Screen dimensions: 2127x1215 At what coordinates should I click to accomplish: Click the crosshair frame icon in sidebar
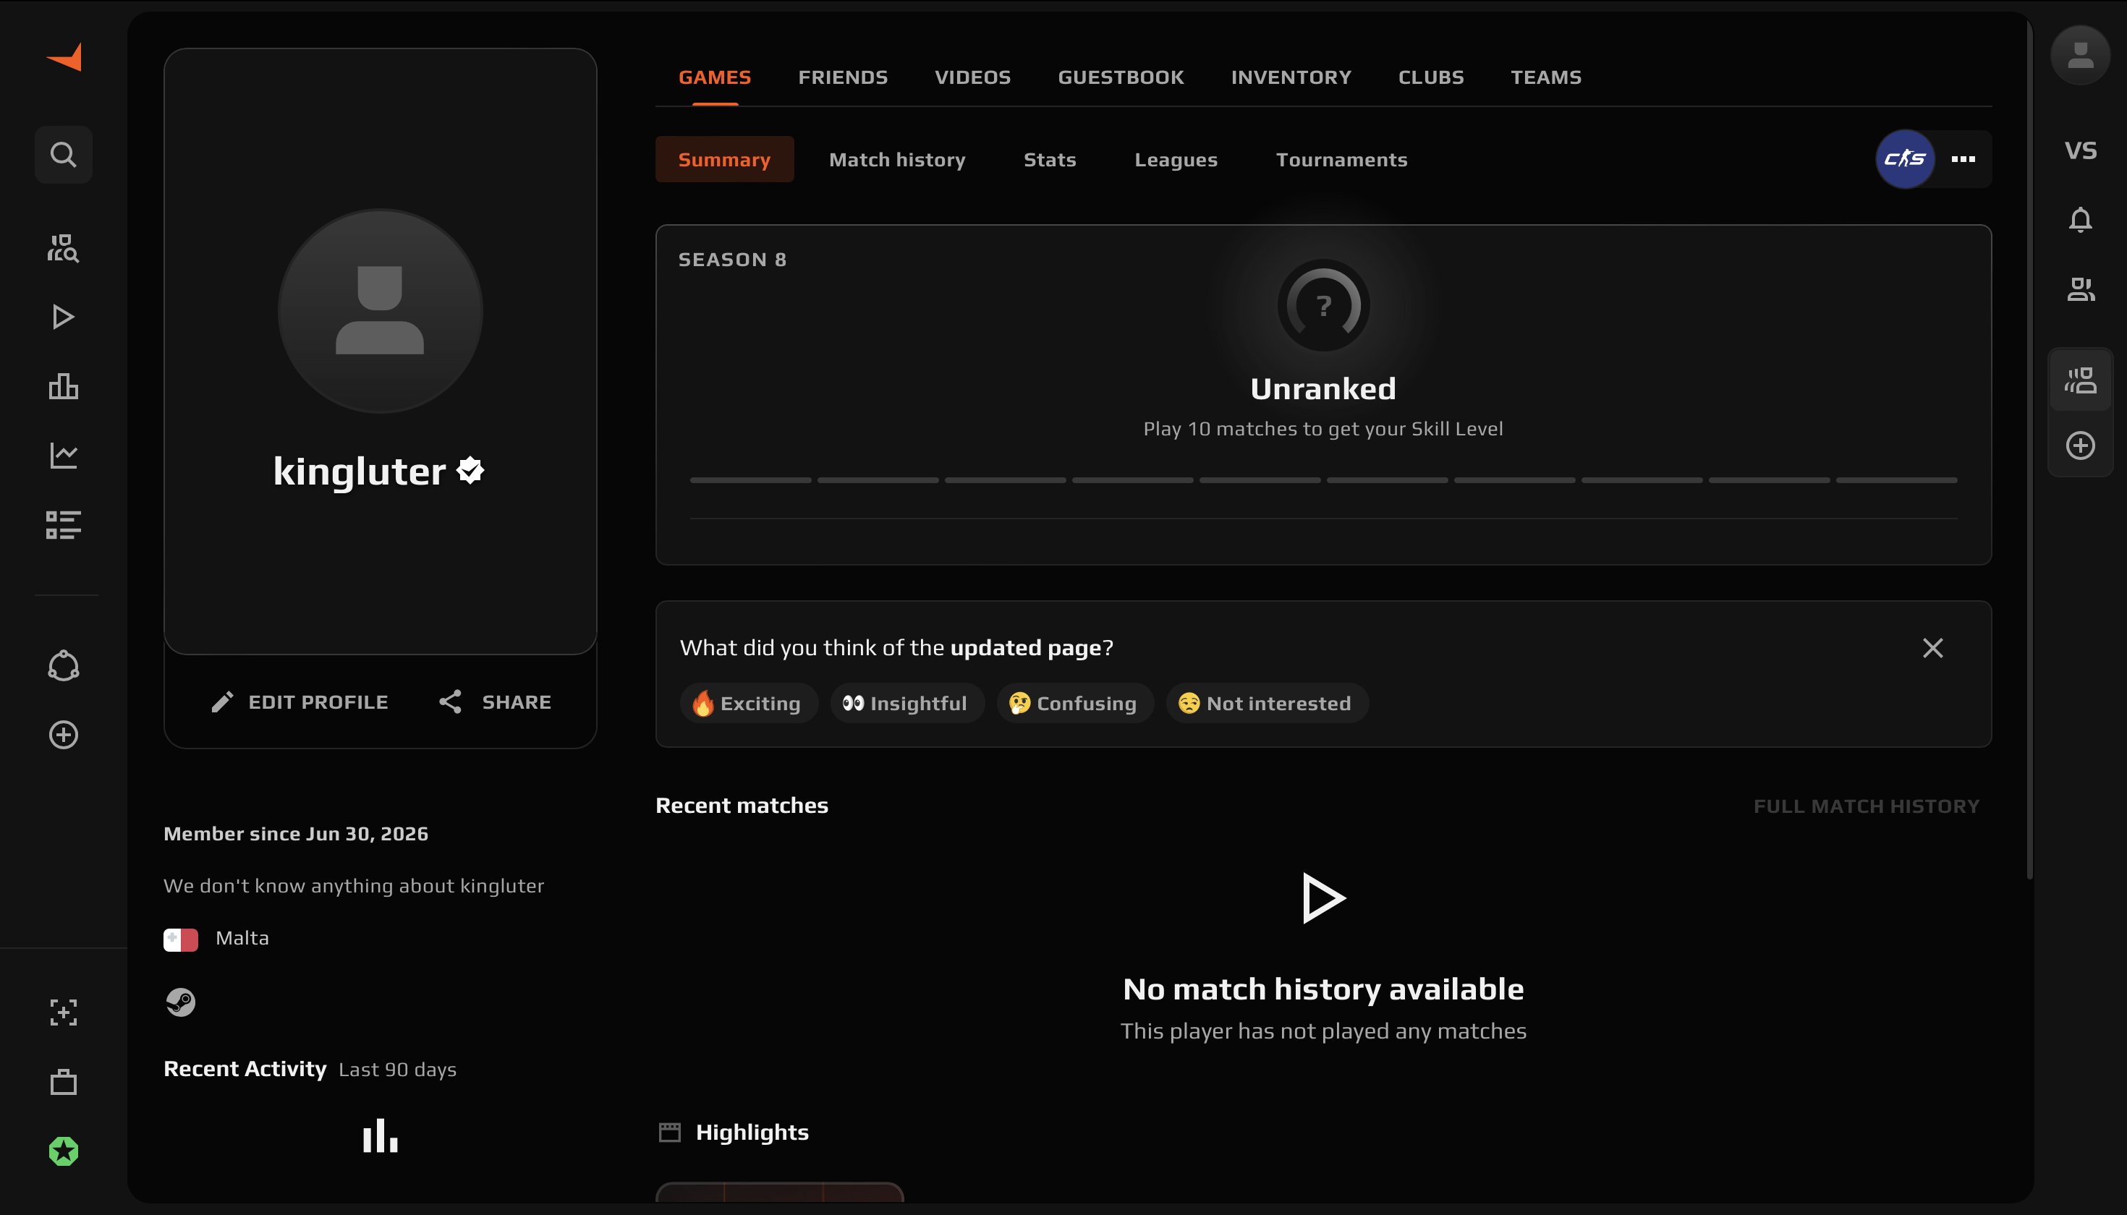click(x=64, y=1013)
